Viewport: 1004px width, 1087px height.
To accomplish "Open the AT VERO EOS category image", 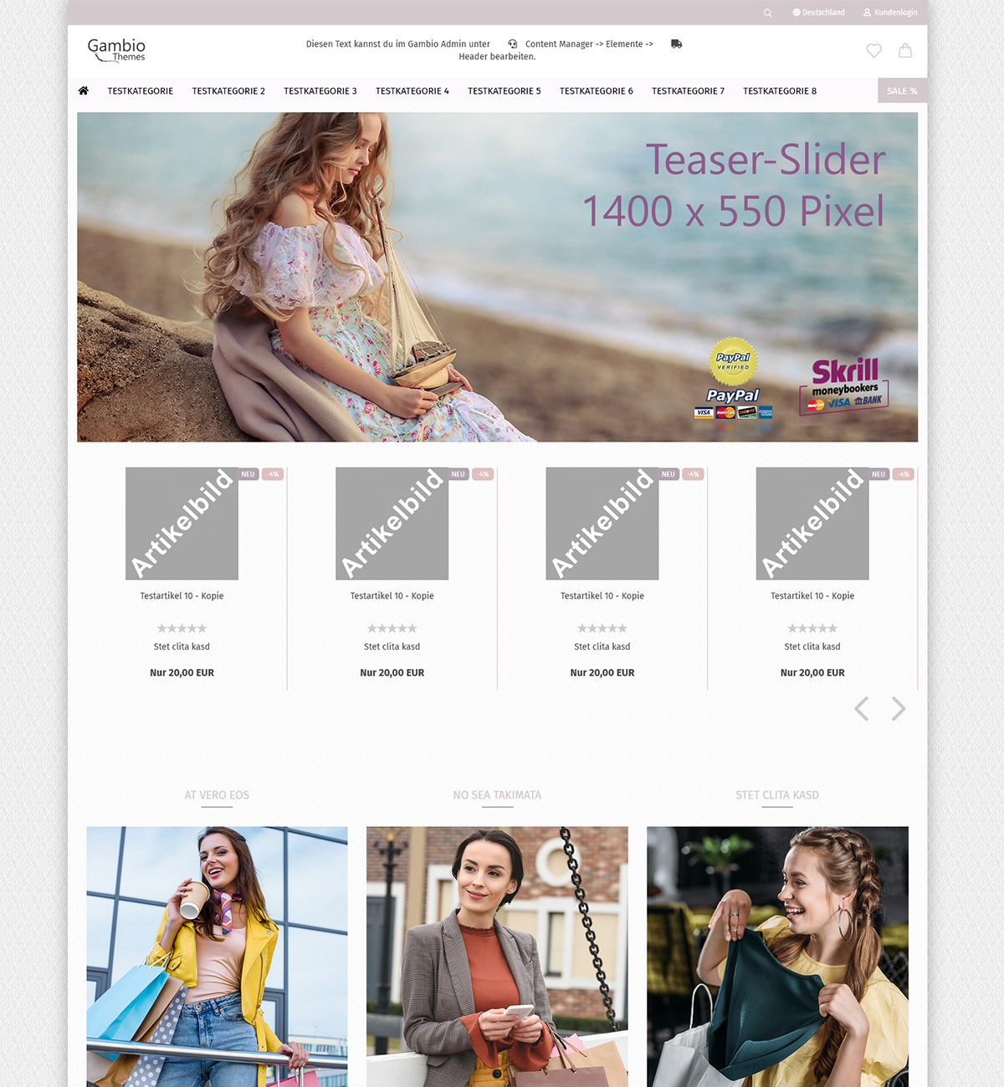I will click(217, 953).
